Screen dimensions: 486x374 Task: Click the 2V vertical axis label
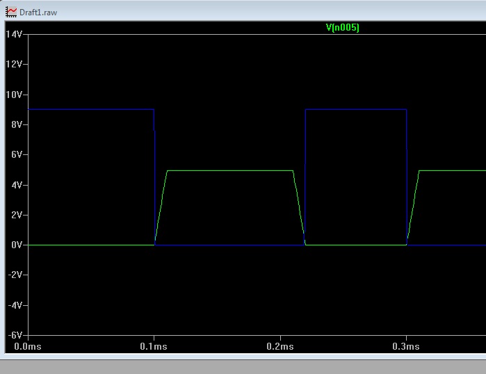click(x=17, y=215)
